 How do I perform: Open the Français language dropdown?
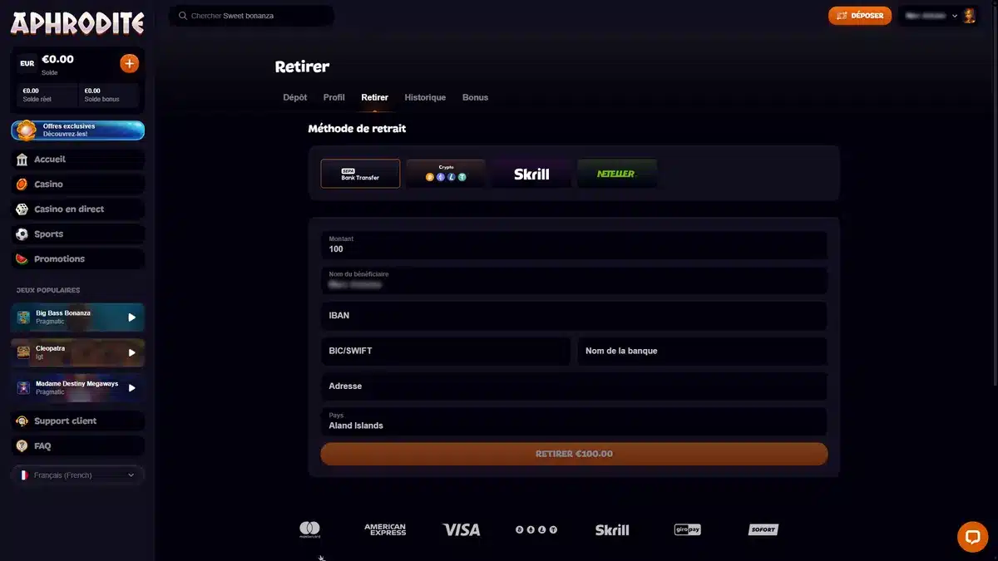pos(77,475)
